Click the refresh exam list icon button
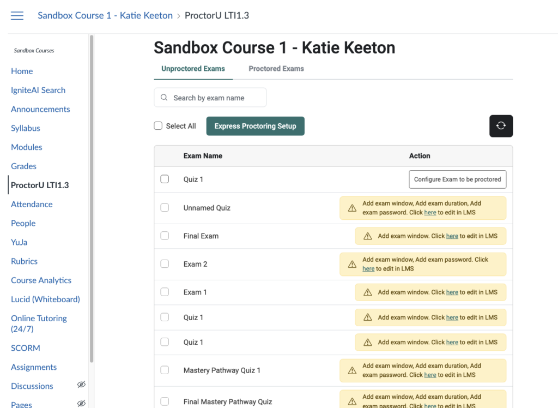 (x=501, y=126)
